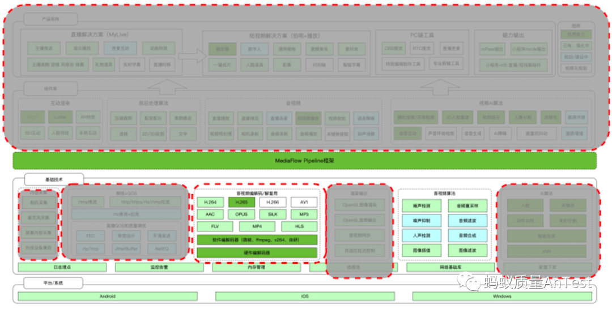Select the 屏幕内容采集 box
Viewport: 612px width, 309px height.
39,233
